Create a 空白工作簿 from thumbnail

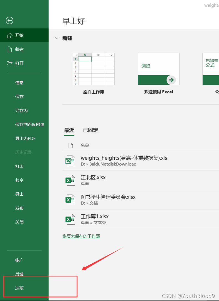tap(94, 69)
